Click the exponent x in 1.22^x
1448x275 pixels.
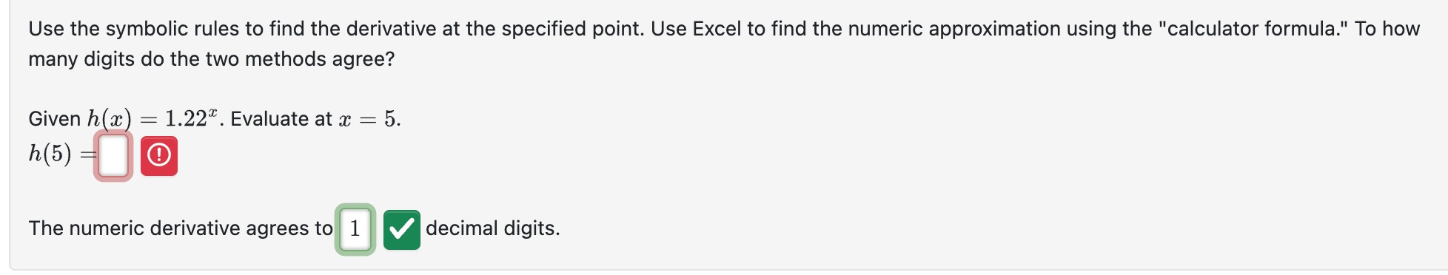point(212,112)
